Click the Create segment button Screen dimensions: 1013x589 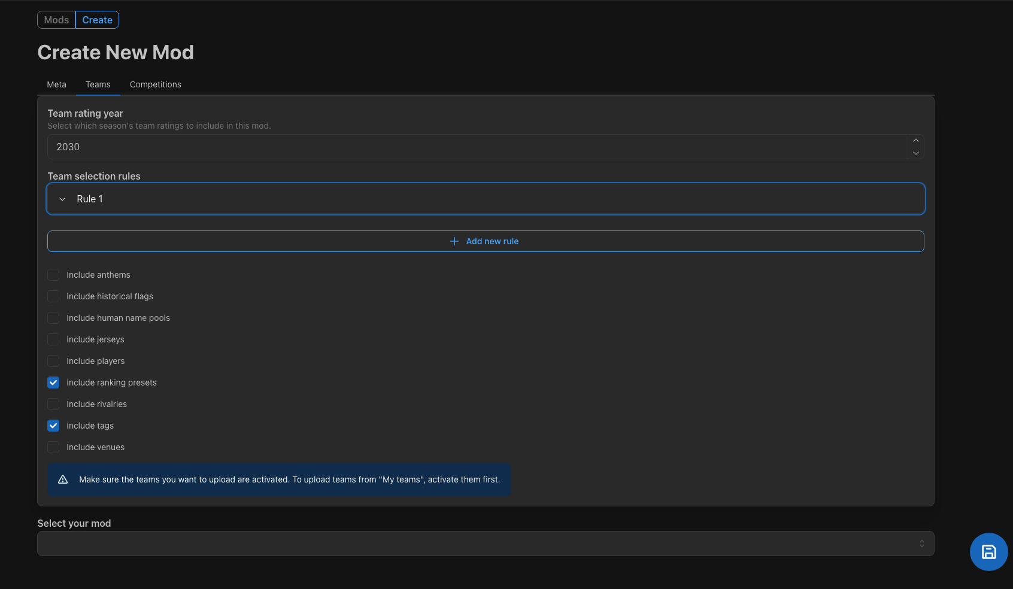97,20
